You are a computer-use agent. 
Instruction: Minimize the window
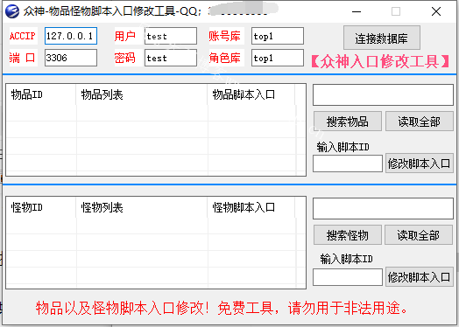click(357, 11)
